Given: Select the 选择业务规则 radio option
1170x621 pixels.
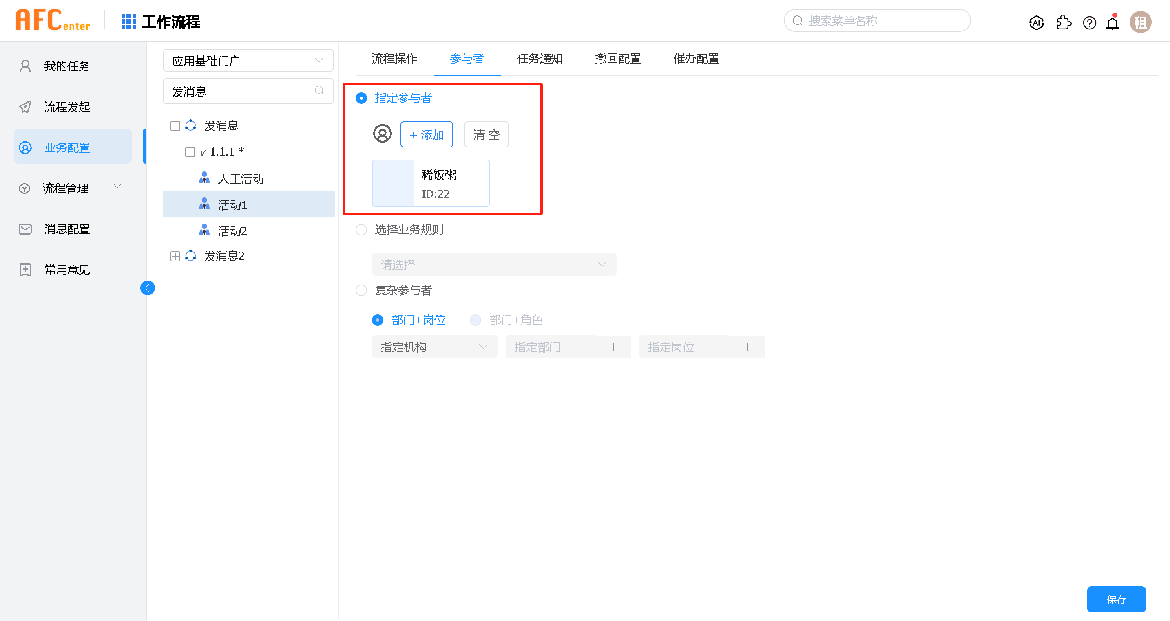Looking at the screenshot, I should (362, 230).
